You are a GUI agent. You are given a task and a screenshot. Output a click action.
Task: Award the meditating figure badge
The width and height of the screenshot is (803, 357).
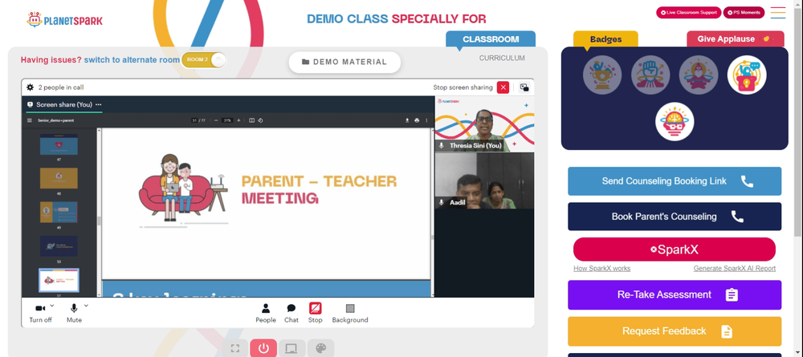[x=699, y=75]
